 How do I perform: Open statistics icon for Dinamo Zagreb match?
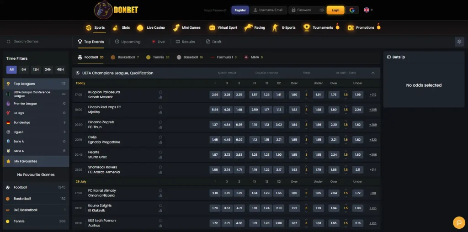click(160, 127)
